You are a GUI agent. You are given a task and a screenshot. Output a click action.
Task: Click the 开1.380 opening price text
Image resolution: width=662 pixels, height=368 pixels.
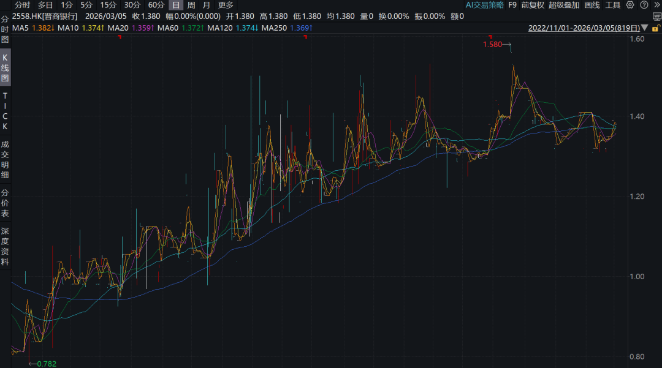click(x=240, y=17)
